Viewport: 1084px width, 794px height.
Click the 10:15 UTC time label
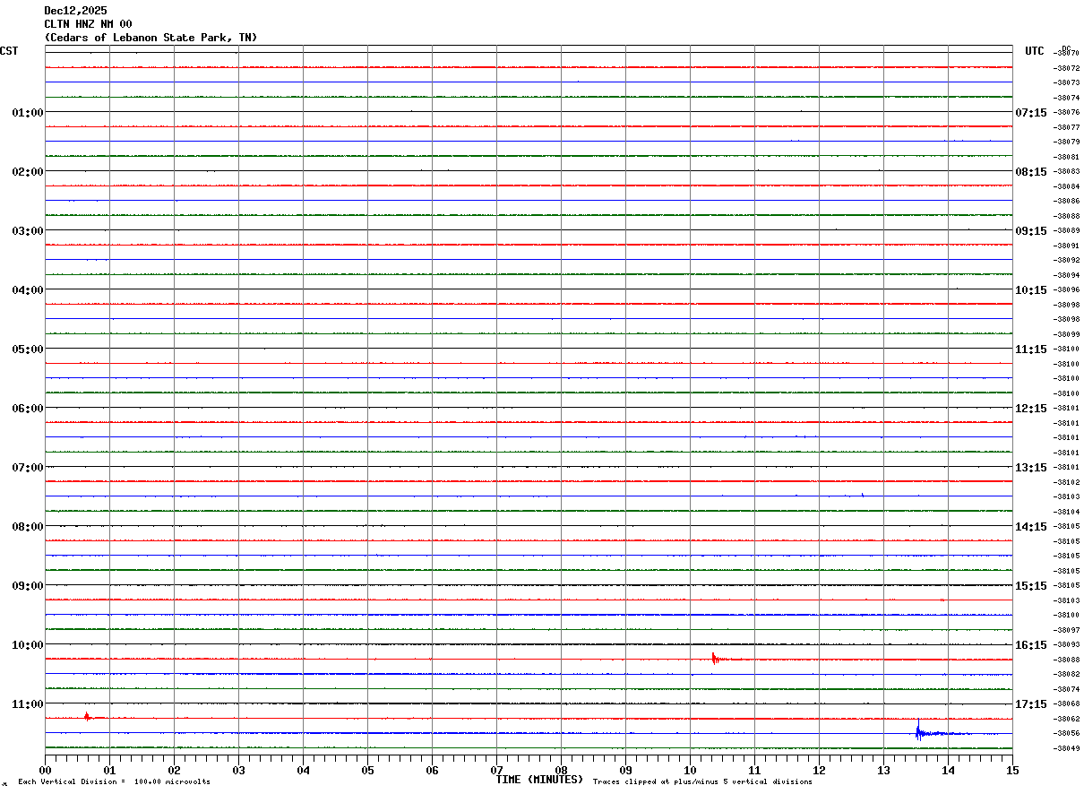pyautogui.click(x=1030, y=289)
